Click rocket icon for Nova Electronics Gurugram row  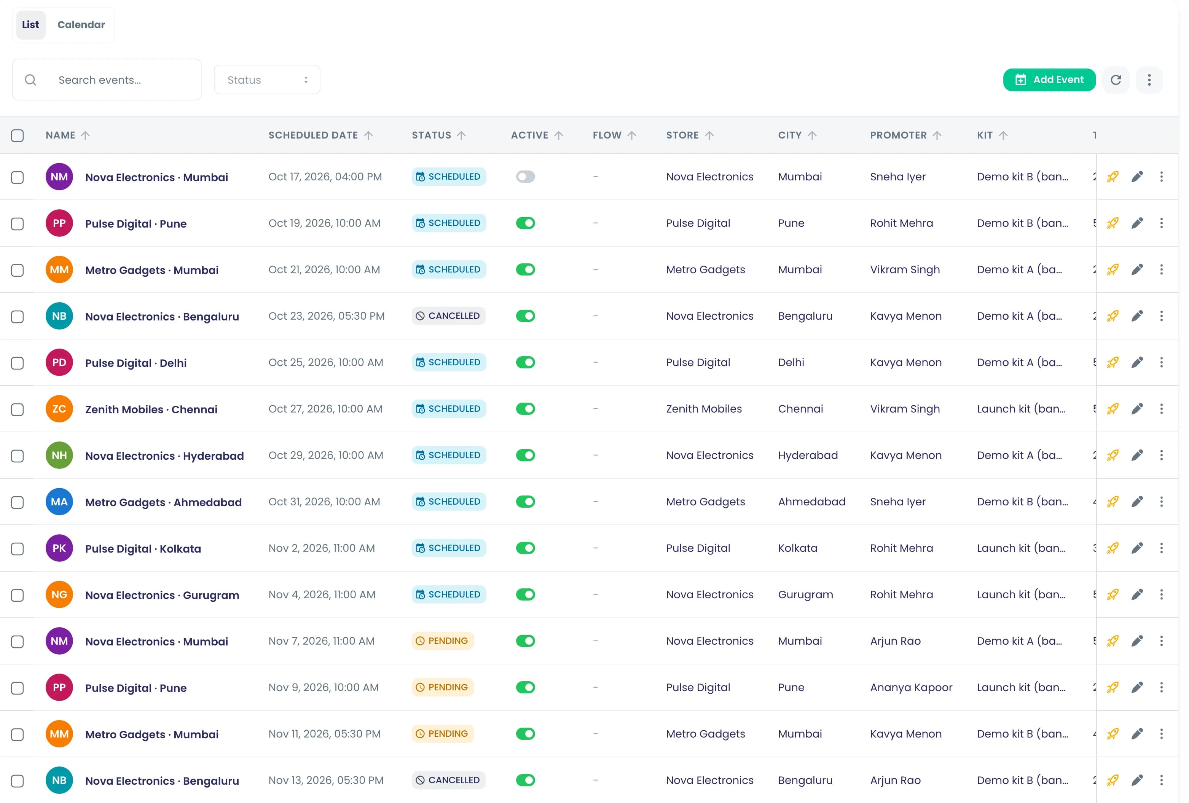pyautogui.click(x=1112, y=595)
